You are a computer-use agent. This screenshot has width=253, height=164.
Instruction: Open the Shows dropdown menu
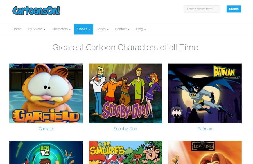coord(83,29)
